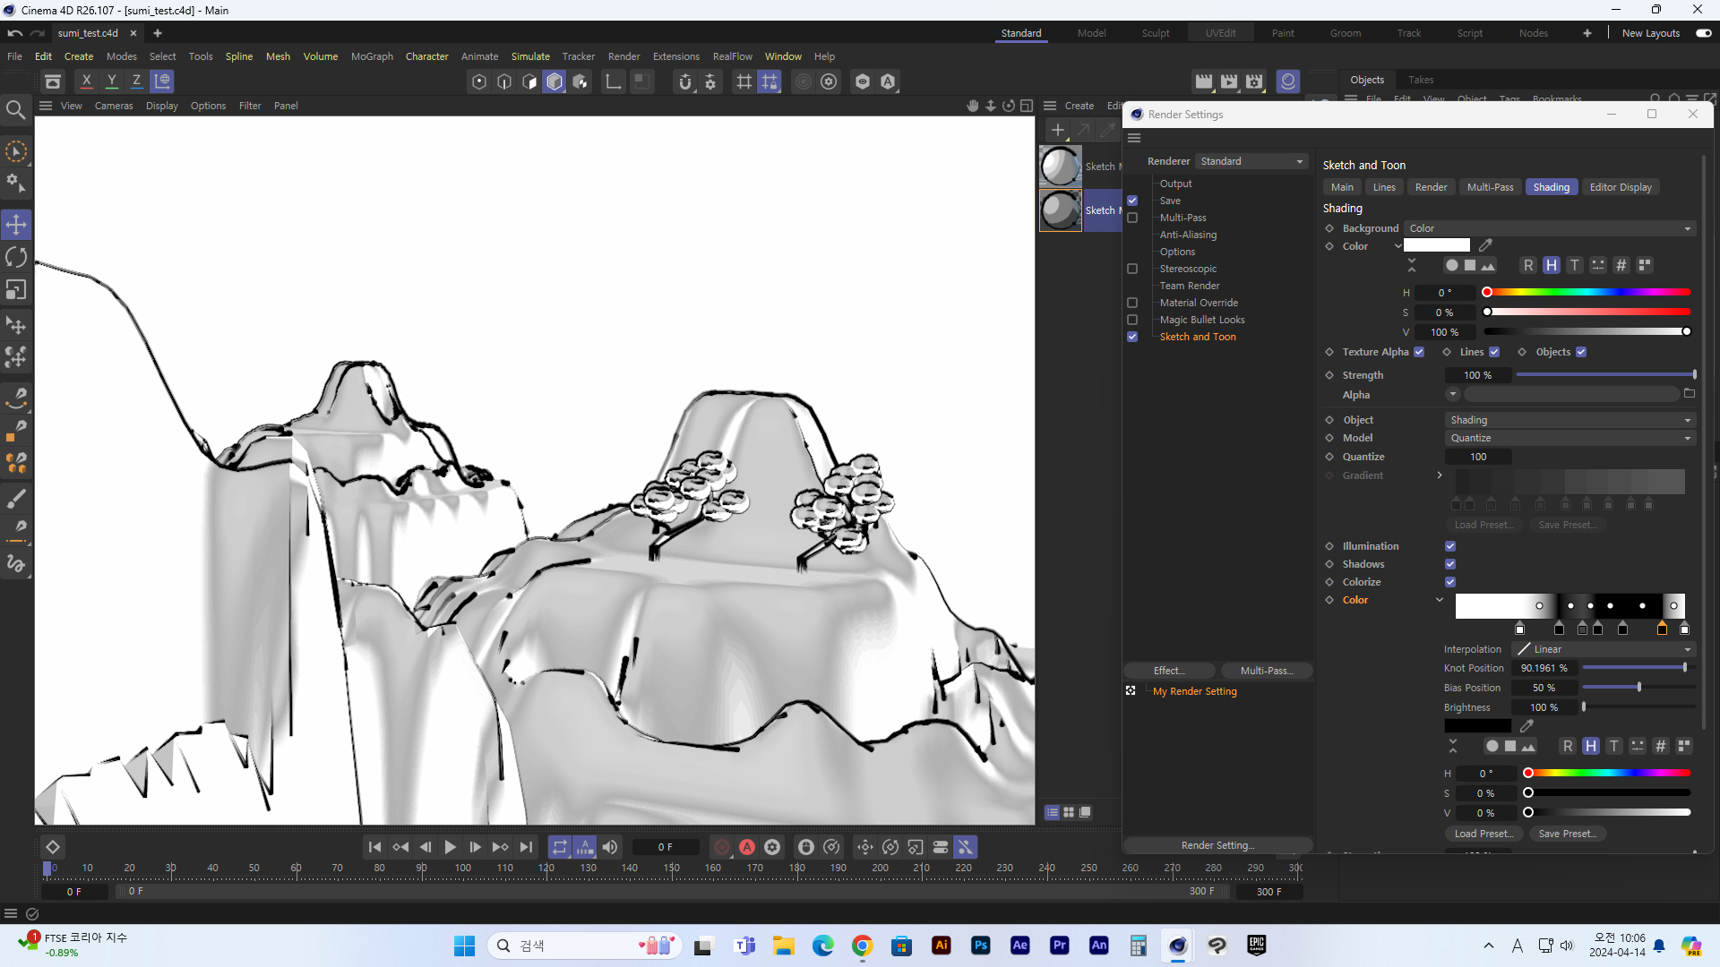Select the Rotate tool in left toolbar
Image resolution: width=1720 pixels, height=967 pixels.
pos(16,257)
